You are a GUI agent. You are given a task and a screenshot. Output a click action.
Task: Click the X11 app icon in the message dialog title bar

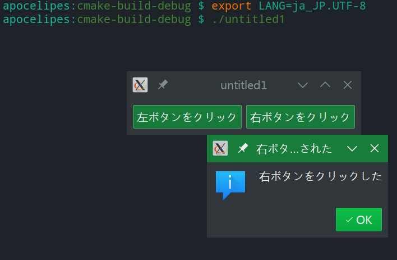(220, 148)
